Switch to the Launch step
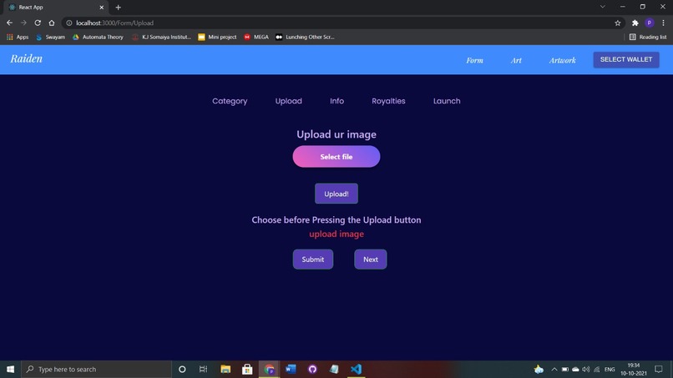The height and width of the screenshot is (378, 673). tap(447, 101)
